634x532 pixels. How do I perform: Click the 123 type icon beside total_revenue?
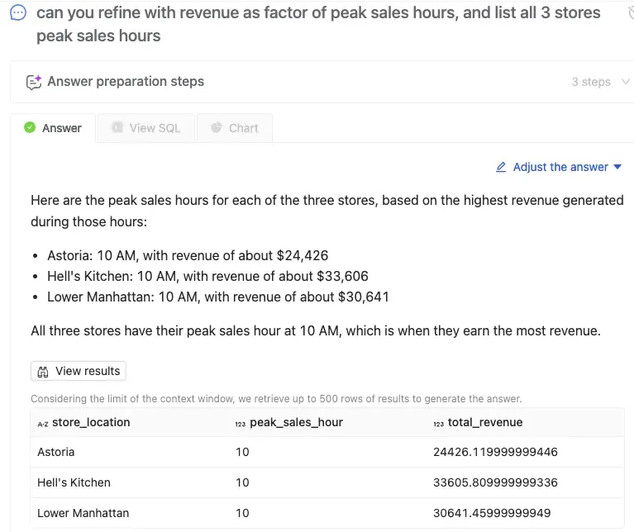tap(438, 423)
